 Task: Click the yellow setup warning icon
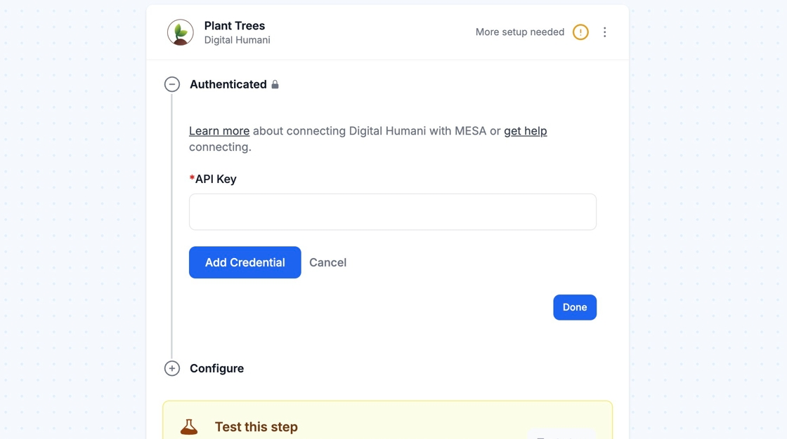tap(580, 32)
